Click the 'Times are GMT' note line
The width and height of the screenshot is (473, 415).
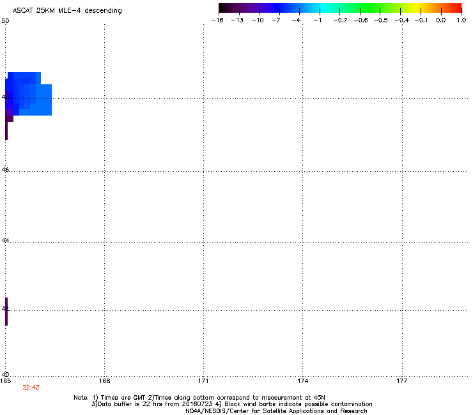click(199, 398)
